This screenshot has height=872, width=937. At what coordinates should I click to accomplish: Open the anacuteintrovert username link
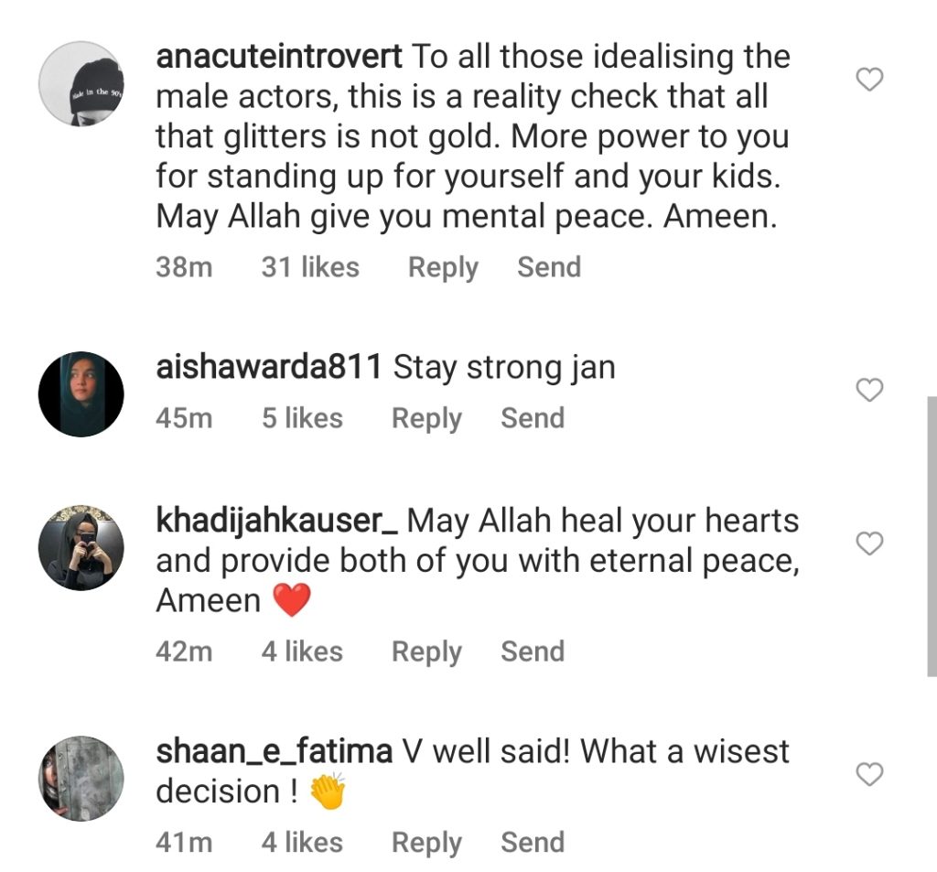point(278,57)
